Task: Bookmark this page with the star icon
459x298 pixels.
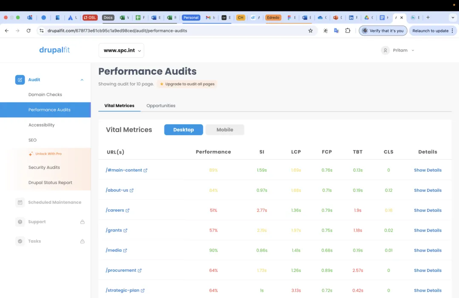Action: [311, 31]
